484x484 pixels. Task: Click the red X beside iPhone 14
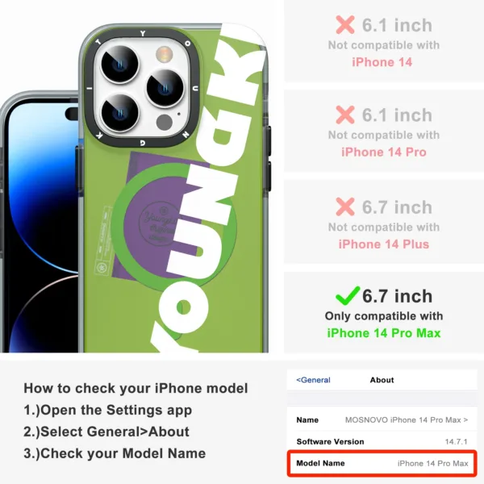coord(345,25)
